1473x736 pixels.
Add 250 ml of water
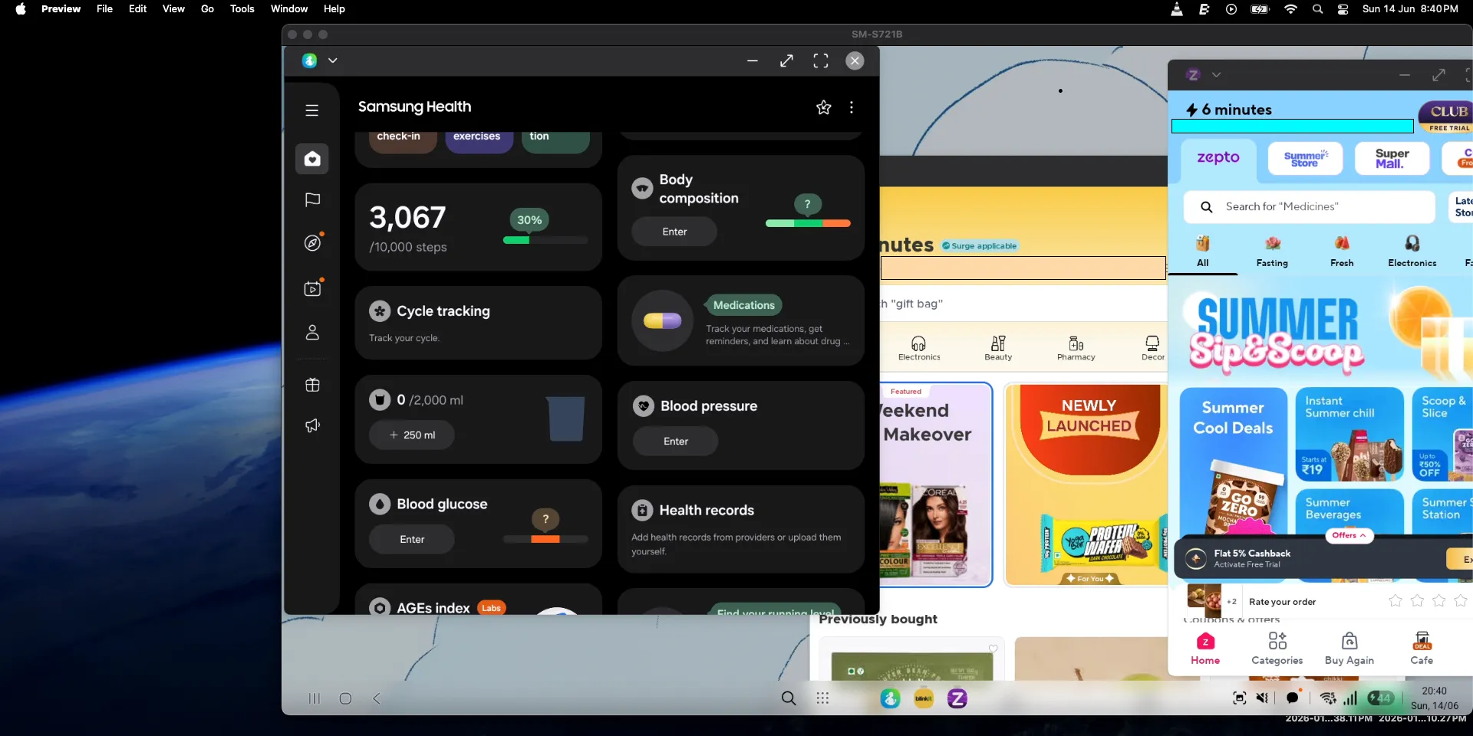point(412,435)
